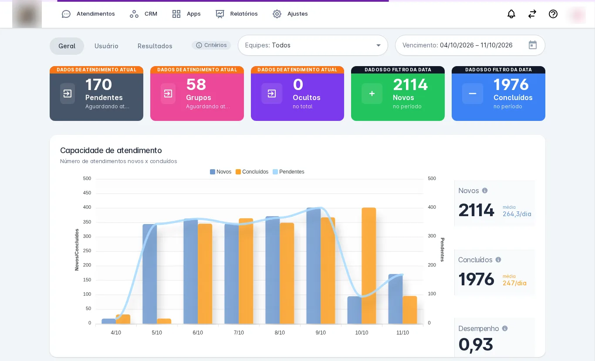Open the calendar date picker icon
The height and width of the screenshot is (361, 595).
click(x=533, y=45)
